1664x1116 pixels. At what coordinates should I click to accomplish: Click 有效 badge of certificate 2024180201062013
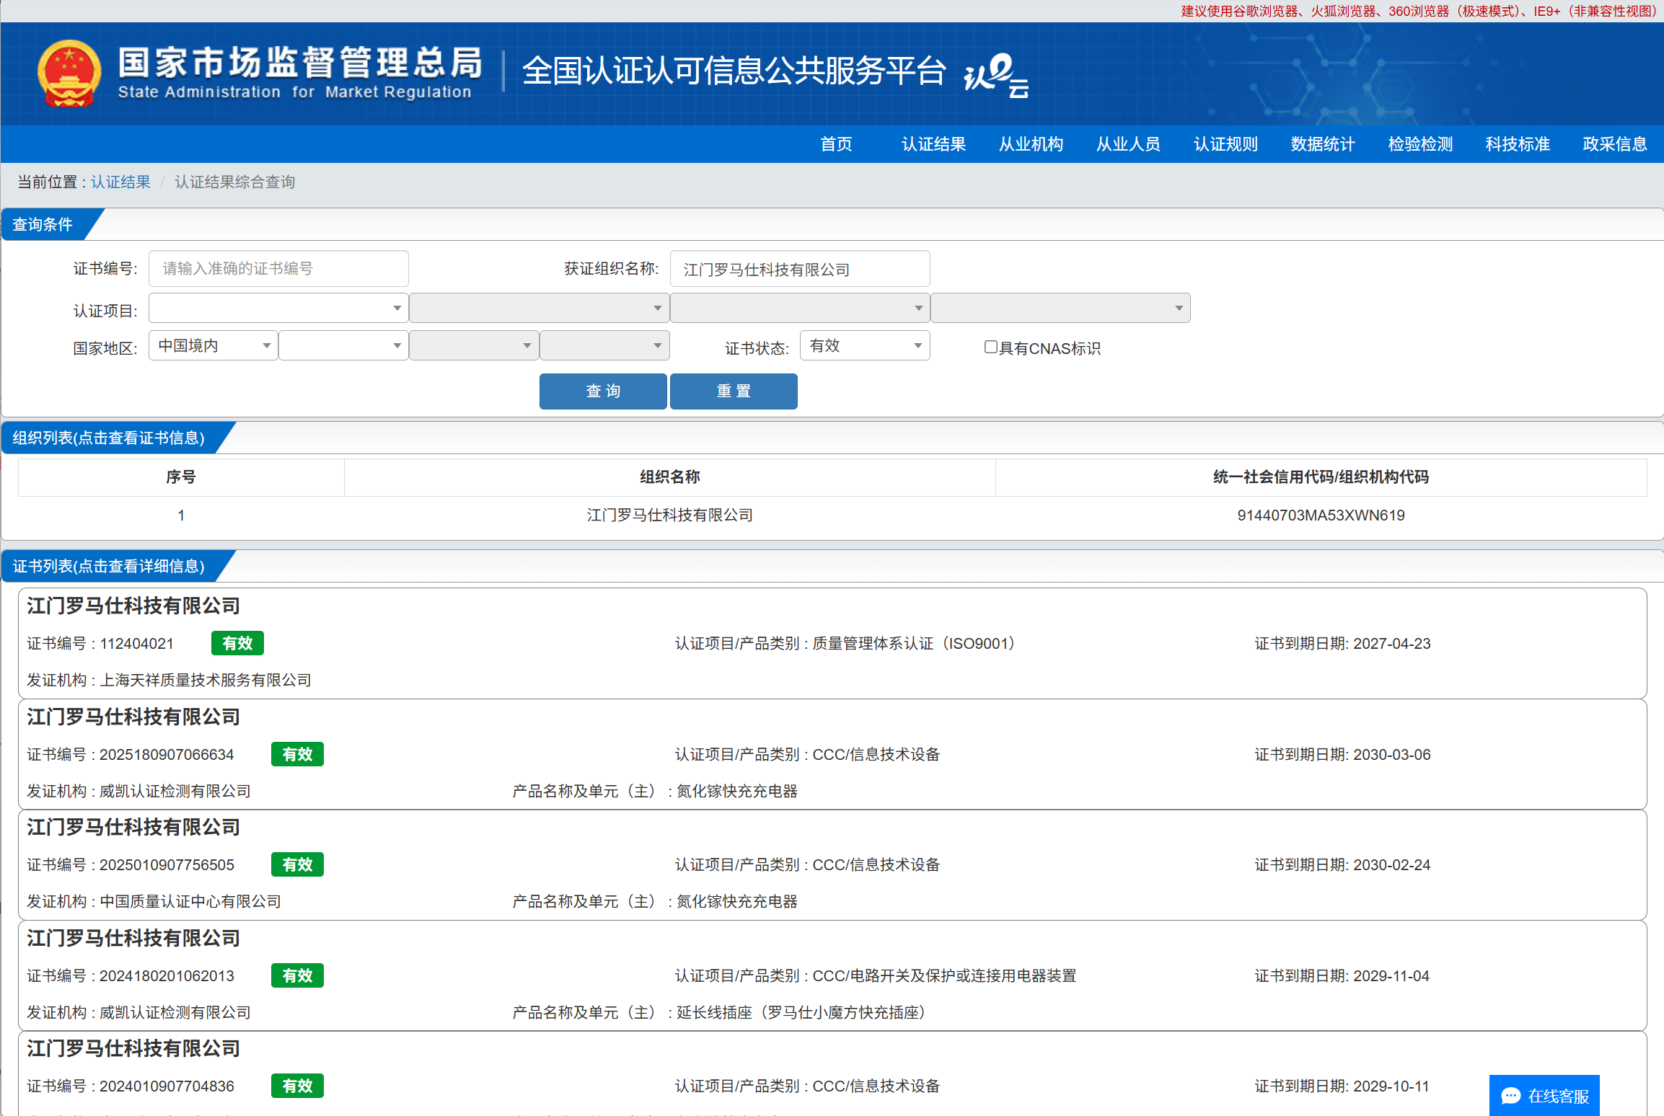coord(297,975)
